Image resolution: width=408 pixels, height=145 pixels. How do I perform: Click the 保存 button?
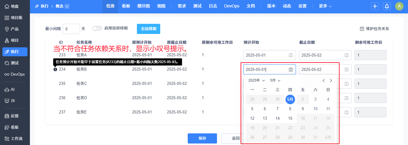pos(202,138)
